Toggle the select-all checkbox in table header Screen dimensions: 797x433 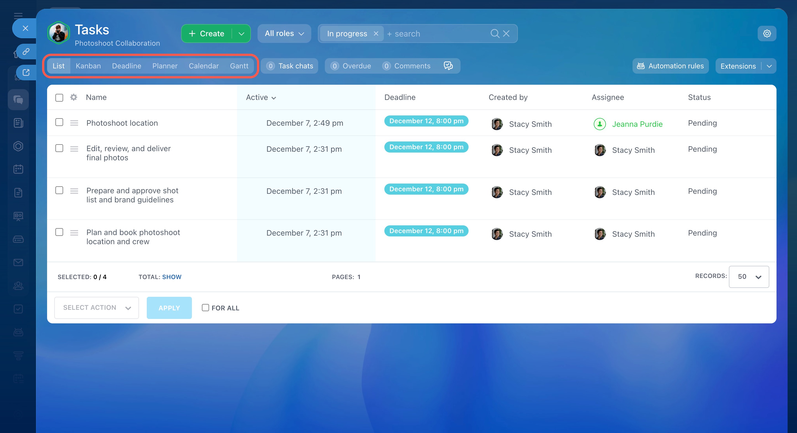pos(59,97)
